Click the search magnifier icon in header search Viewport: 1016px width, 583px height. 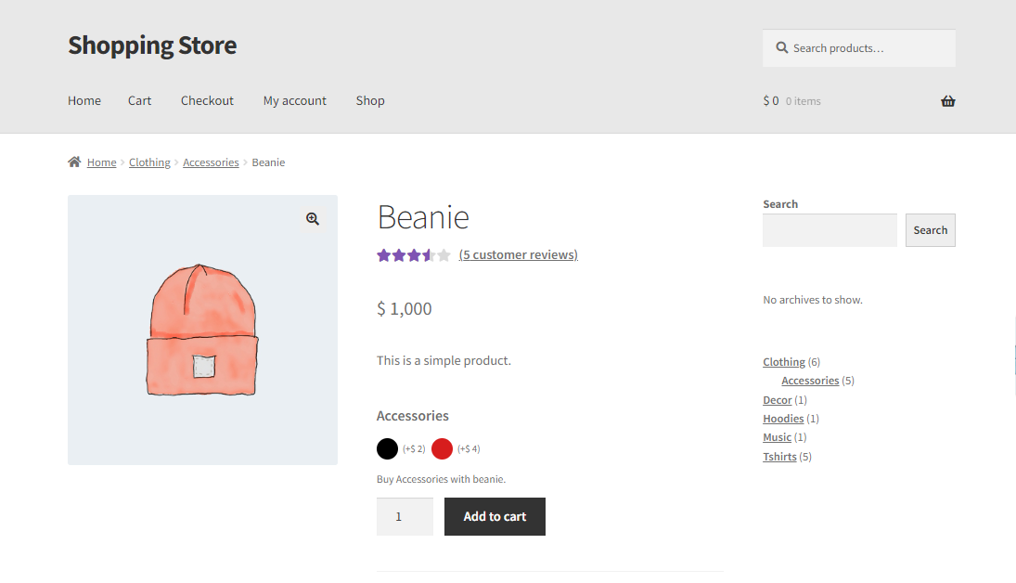[782, 48]
